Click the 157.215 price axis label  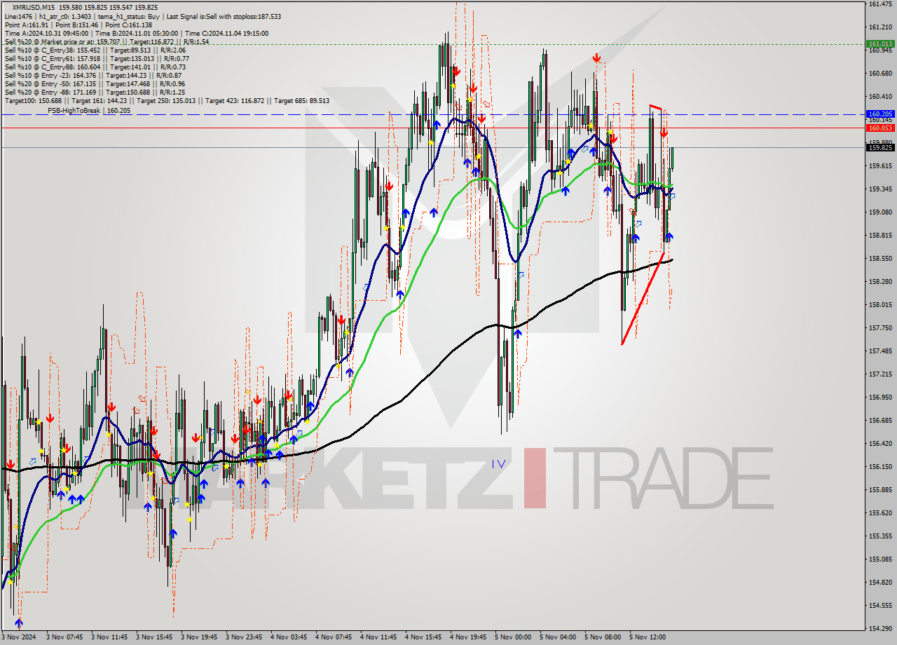point(880,374)
